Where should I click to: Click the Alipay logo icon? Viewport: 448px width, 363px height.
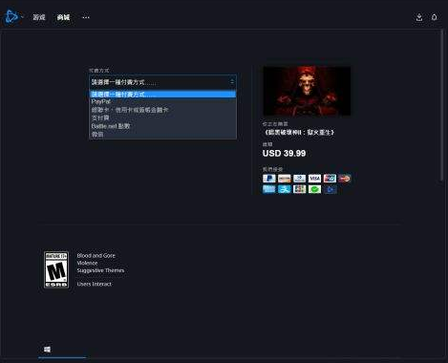[x=284, y=189]
